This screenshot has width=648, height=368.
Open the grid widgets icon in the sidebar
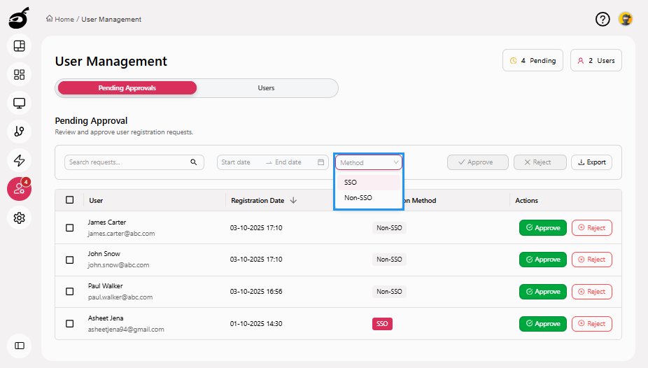click(20, 74)
